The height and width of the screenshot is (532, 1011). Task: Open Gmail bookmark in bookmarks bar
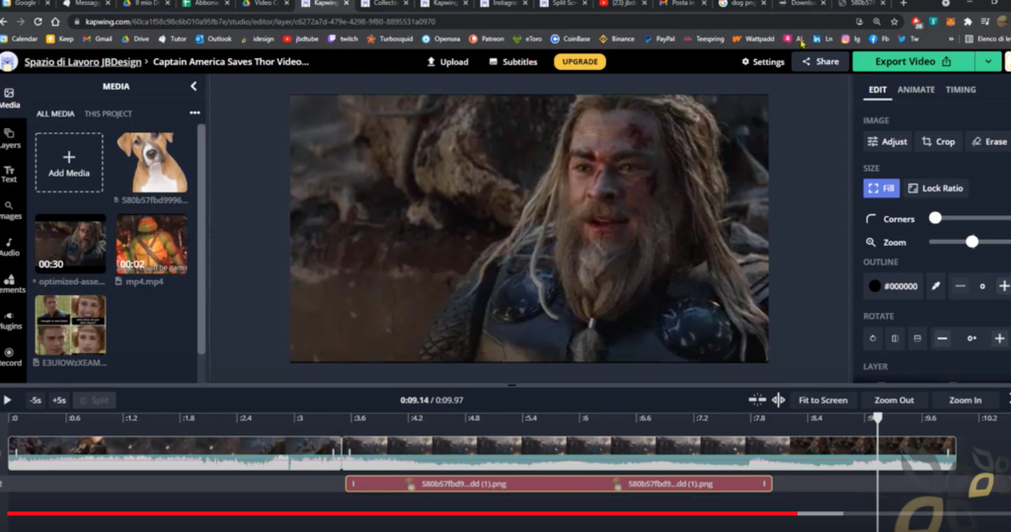point(97,38)
